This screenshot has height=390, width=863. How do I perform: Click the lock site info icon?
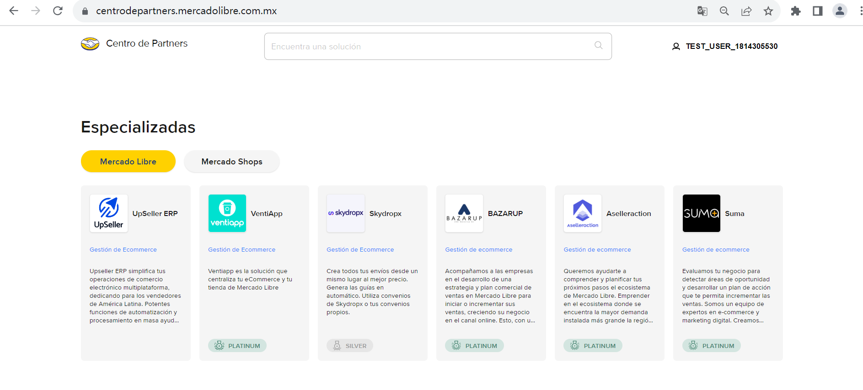pos(85,11)
